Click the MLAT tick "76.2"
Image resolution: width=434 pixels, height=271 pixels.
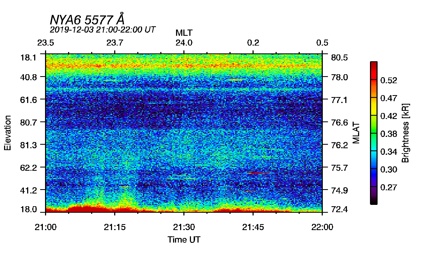(339, 145)
